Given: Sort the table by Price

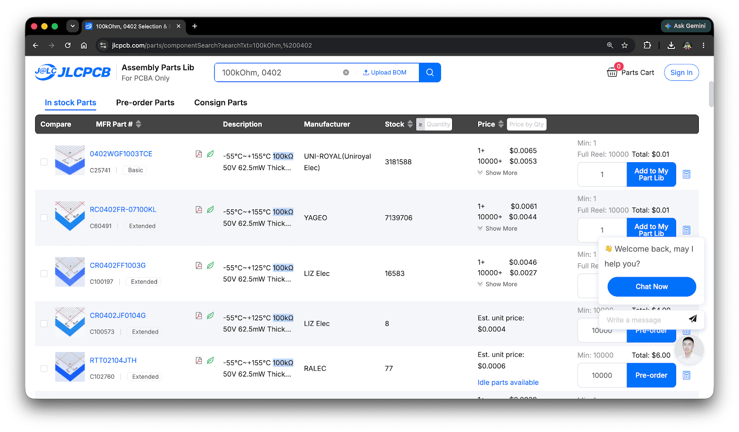Looking at the screenshot, I should pyautogui.click(x=501, y=124).
